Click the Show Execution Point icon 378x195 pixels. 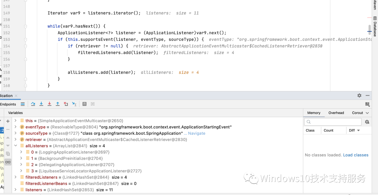tap(22, 104)
